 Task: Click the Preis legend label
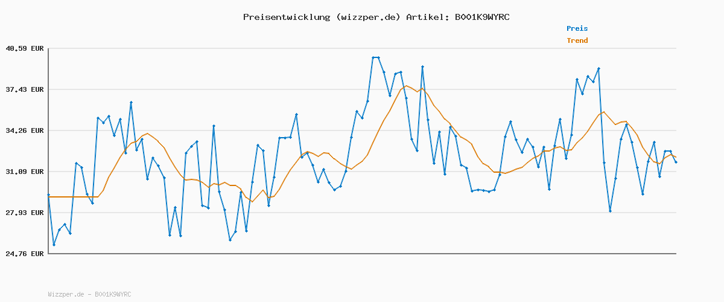[577, 28]
